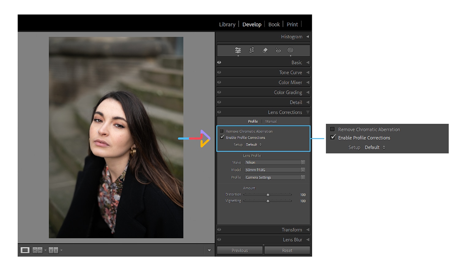Click the Before/After Y|Y view icon
The height and width of the screenshot is (271, 459).
(x=53, y=250)
